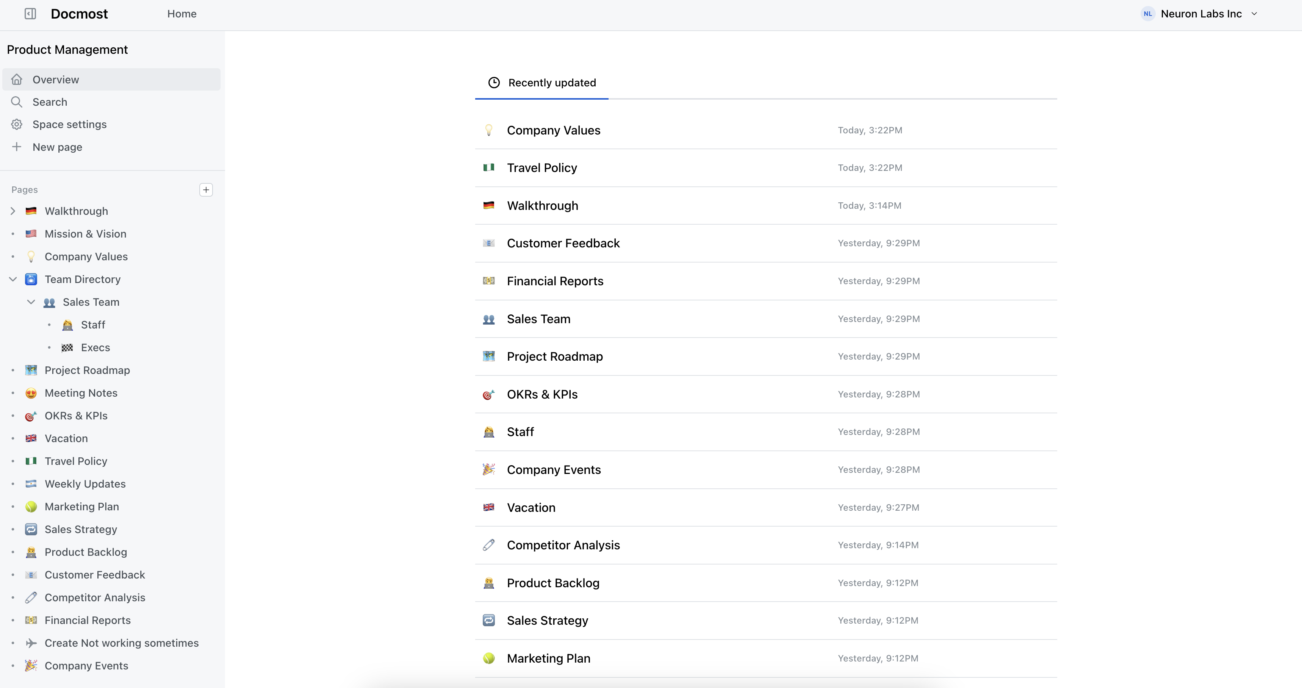Click the US flag icon beside Mission & Vision
The height and width of the screenshot is (688, 1302).
31,233
